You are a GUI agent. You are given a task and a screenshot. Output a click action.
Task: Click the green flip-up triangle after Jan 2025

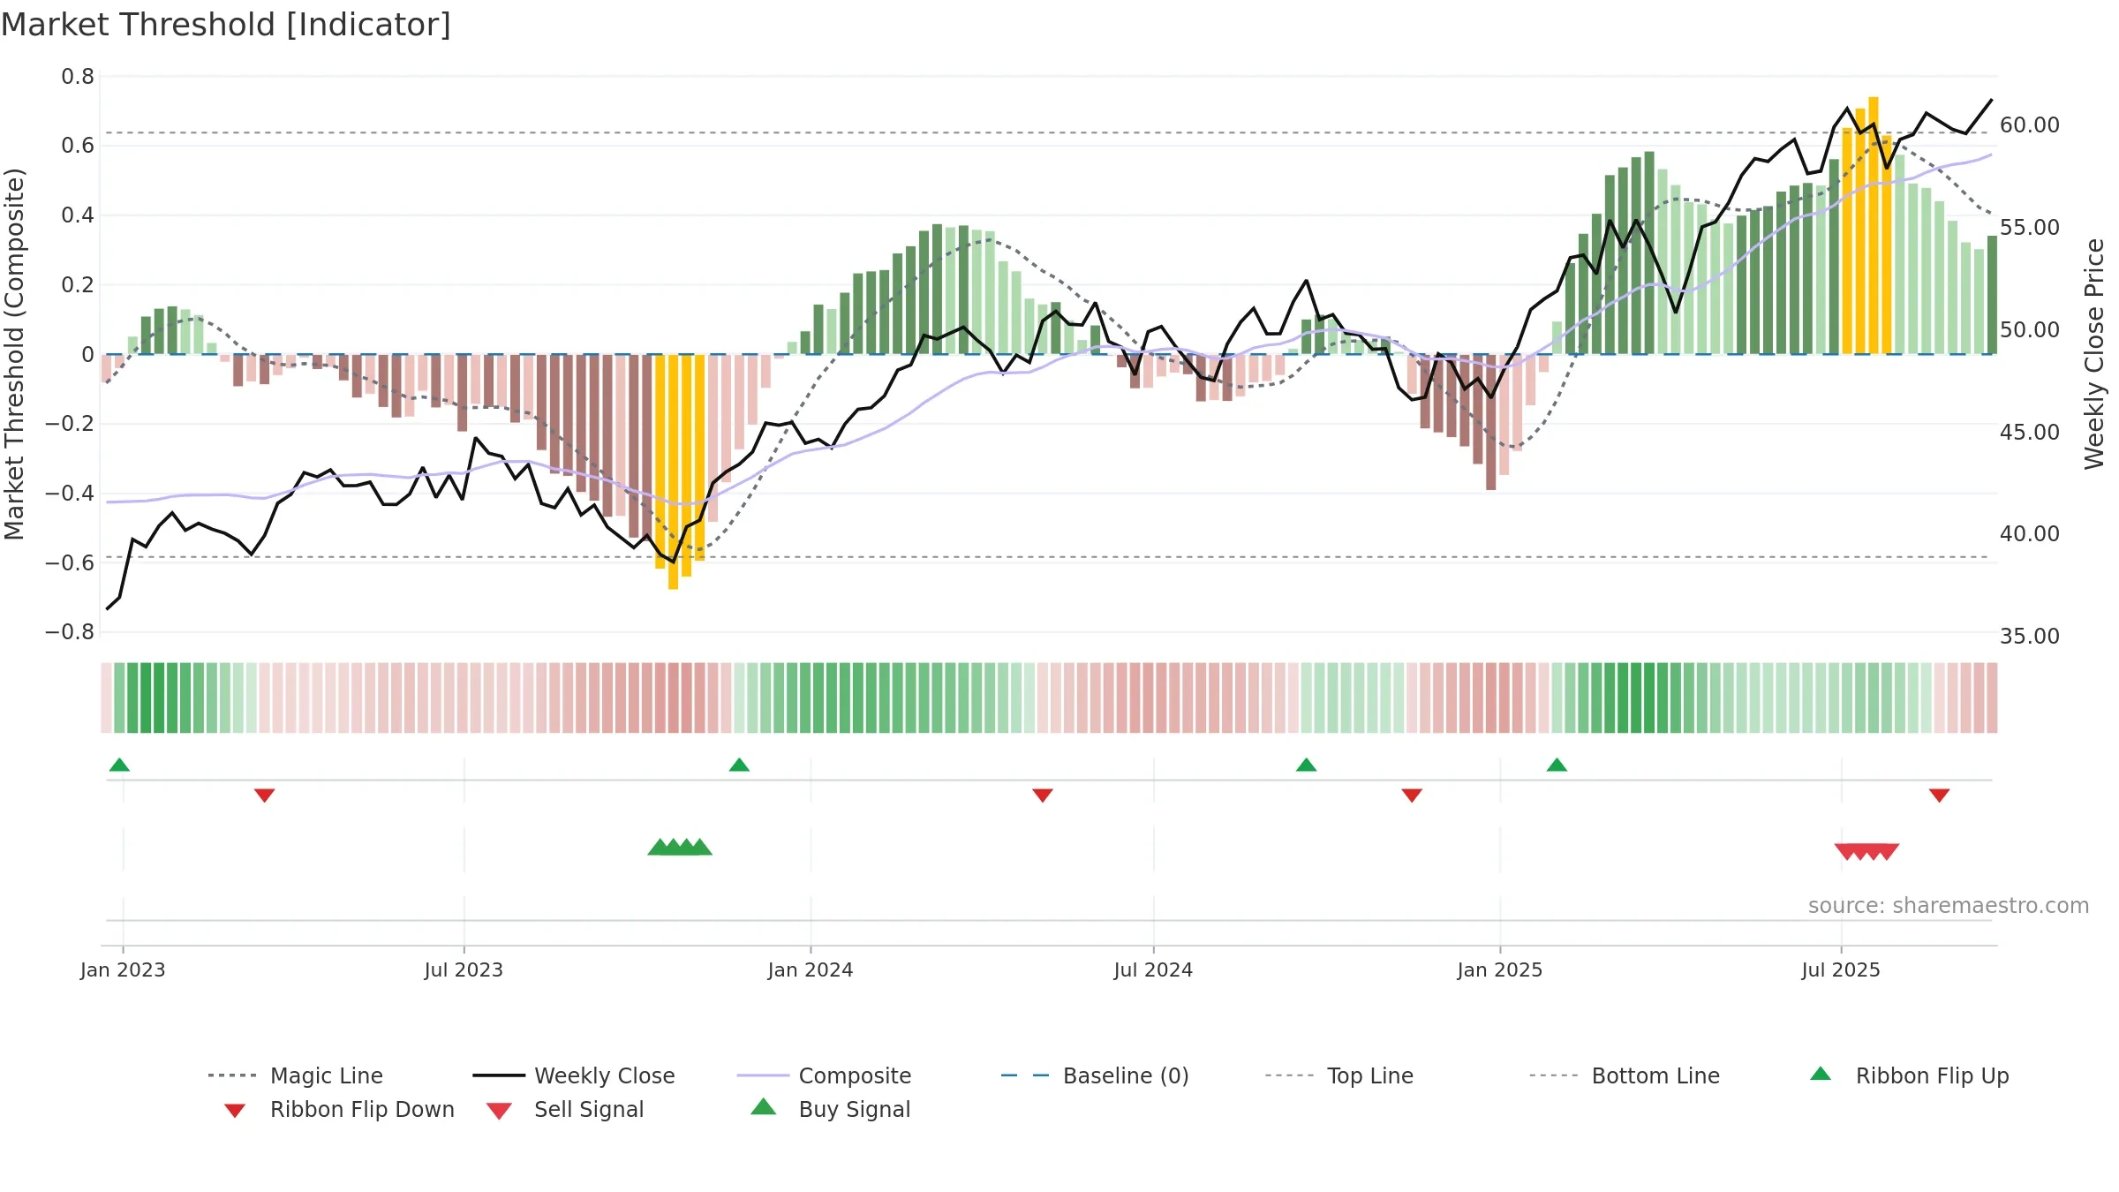[1557, 765]
